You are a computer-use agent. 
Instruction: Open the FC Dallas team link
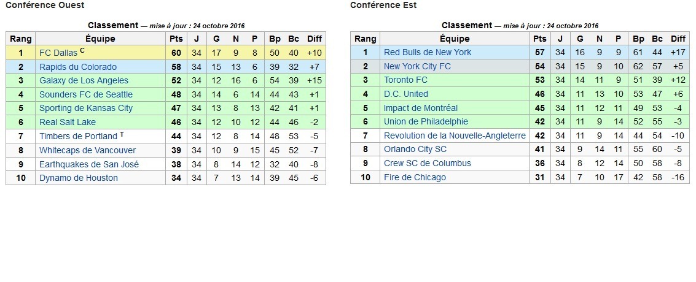click(x=58, y=53)
